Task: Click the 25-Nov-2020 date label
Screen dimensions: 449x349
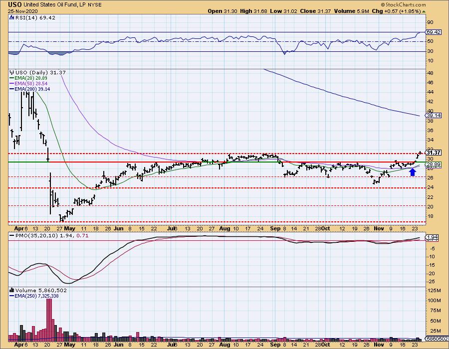Action: [x=22, y=11]
